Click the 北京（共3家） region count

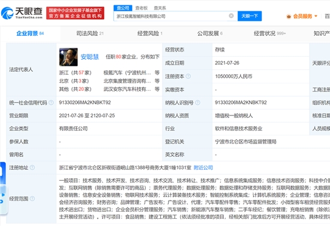coord(74,81)
